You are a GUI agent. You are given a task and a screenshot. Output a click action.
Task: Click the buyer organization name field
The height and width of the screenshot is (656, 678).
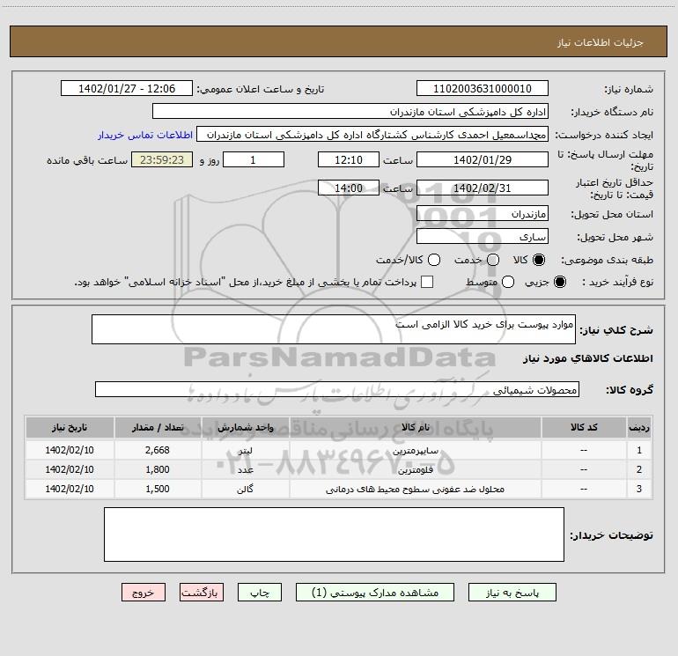(x=350, y=112)
